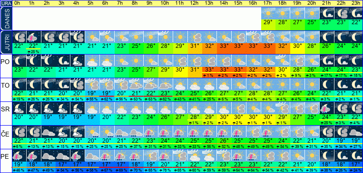Click the 12h column header
Screen dimensions: 363x173
click(x=195, y=3)
